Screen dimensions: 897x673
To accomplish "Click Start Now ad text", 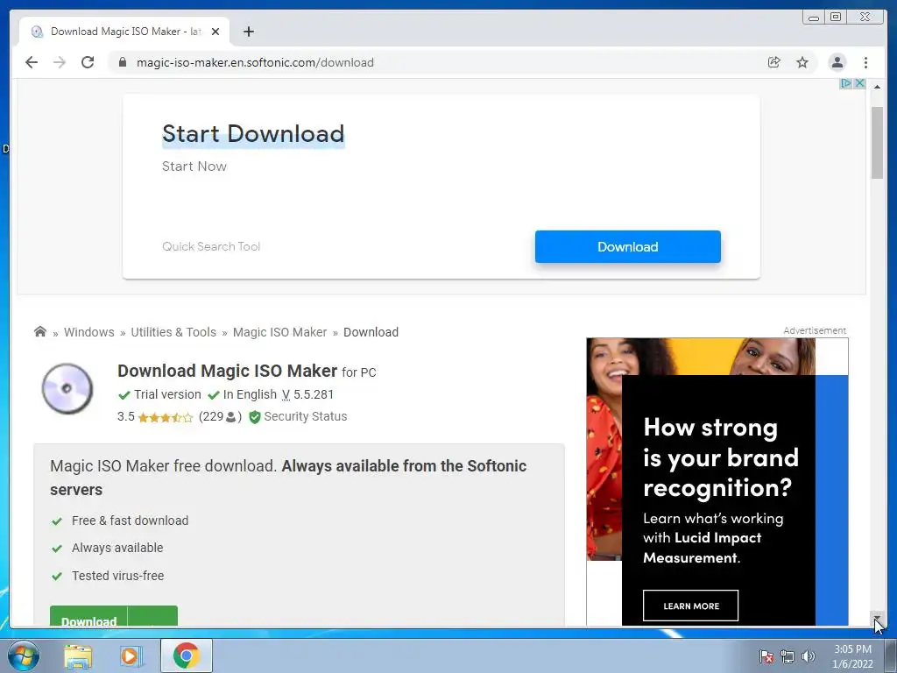I will pos(194,166).
